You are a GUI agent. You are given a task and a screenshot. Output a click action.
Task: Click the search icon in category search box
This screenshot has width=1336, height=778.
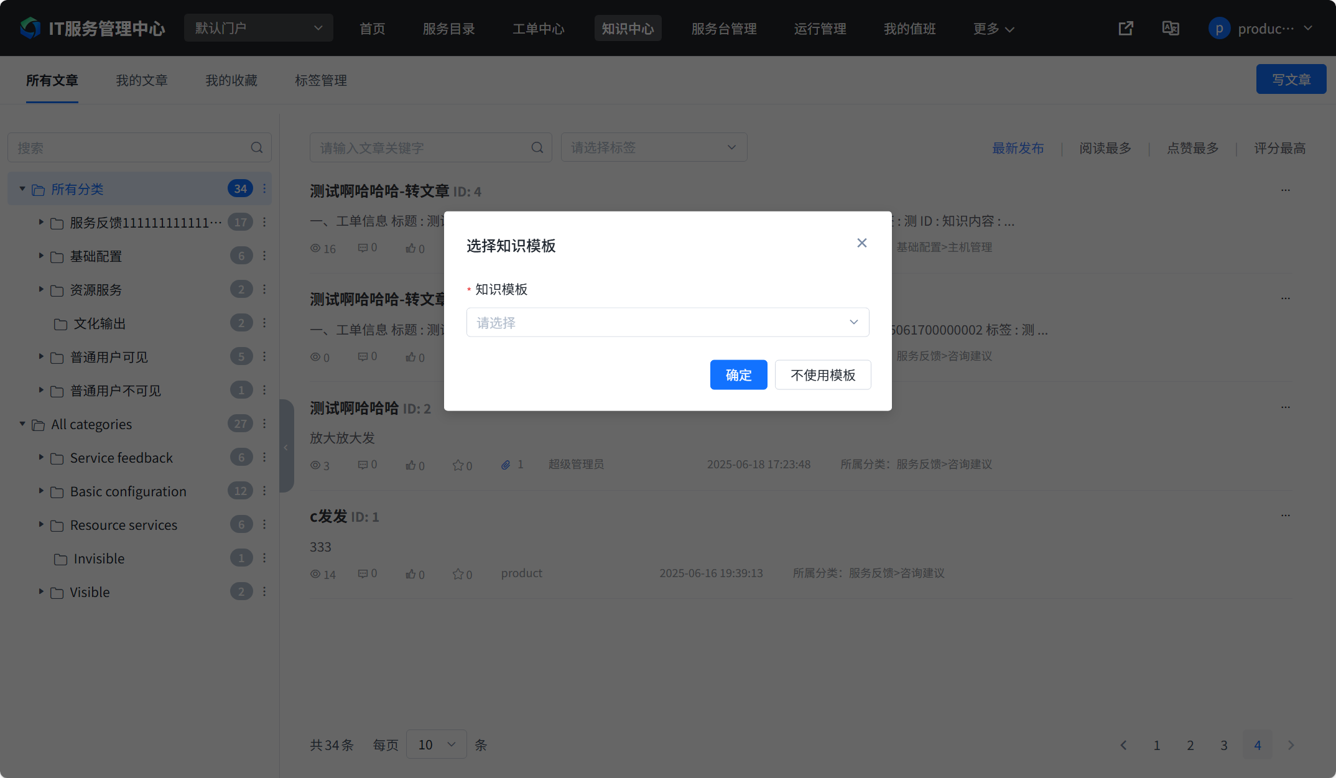[257, 148]
